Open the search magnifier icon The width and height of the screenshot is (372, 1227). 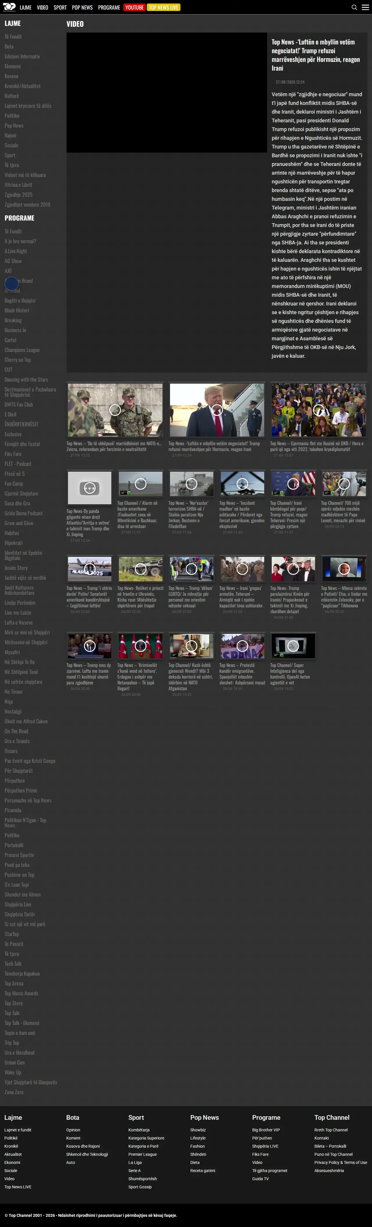(354, 7)
